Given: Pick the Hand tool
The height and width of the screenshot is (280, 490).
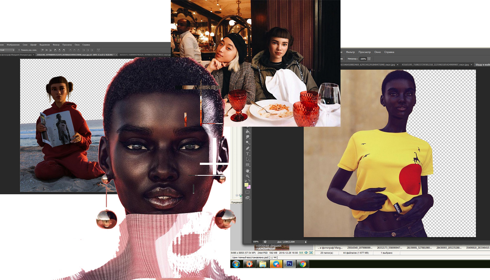Looking at the screenshot, I should (247, 170).
